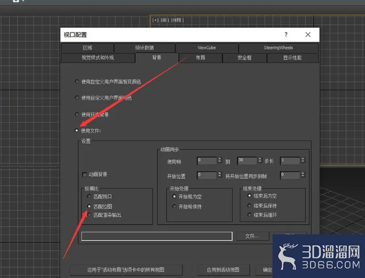365x278 pixels.
Task: Enable the 动画背景 checkbox
Action: [84, 175]
